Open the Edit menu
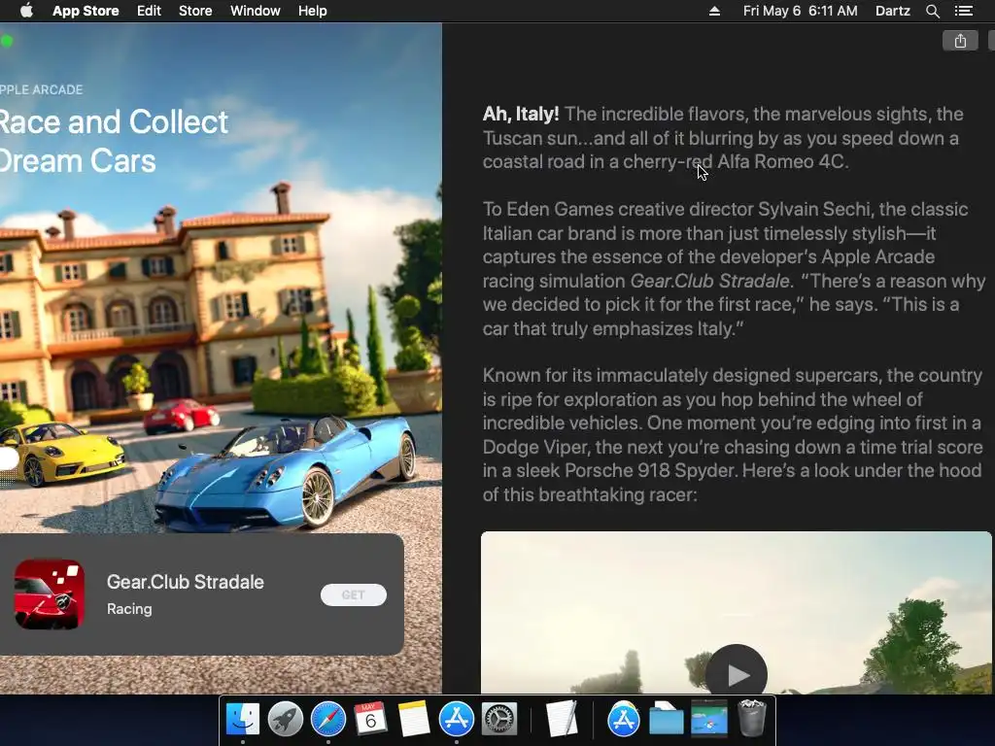This screenshot has width=995, height=746. coord(149,11)
